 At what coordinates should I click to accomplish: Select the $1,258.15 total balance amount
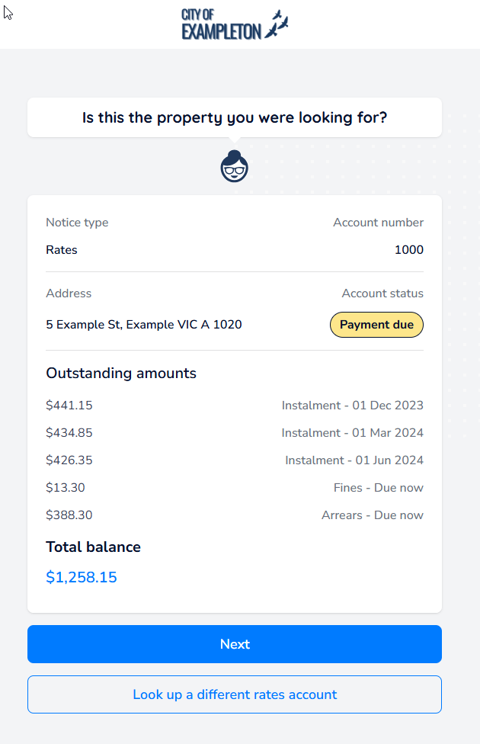point(82,577)
